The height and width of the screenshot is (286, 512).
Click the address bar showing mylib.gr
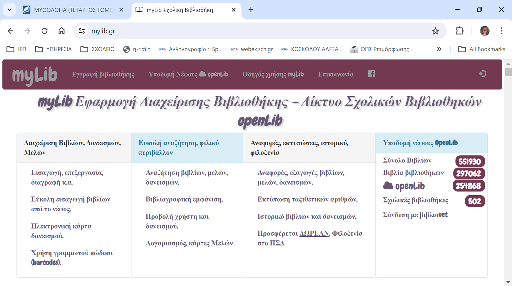[240, 31]
